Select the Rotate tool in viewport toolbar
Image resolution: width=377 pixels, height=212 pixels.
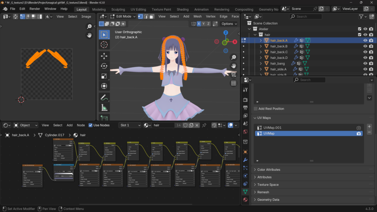coord(104,66)
